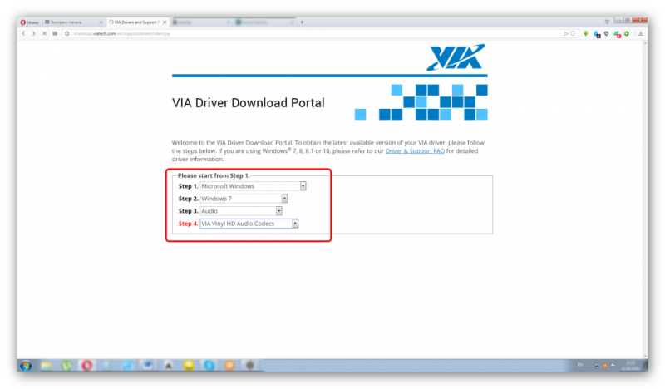Click the shield extension icon
The image size is (665, 389).
tap(607, 33)
